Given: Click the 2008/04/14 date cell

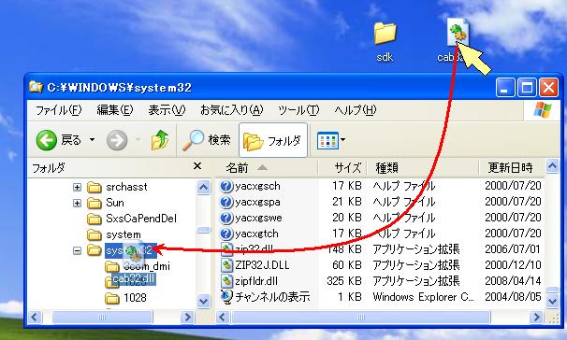Looking at the screenshot, I should [x=513, y=281].
